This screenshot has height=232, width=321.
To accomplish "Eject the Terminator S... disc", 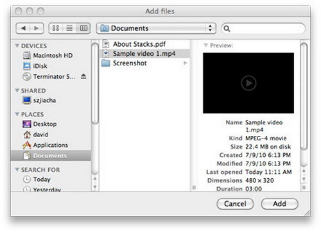I will (83, 76).
